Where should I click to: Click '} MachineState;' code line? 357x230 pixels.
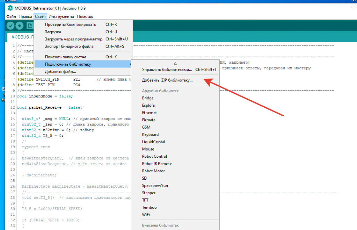(39, 175)
